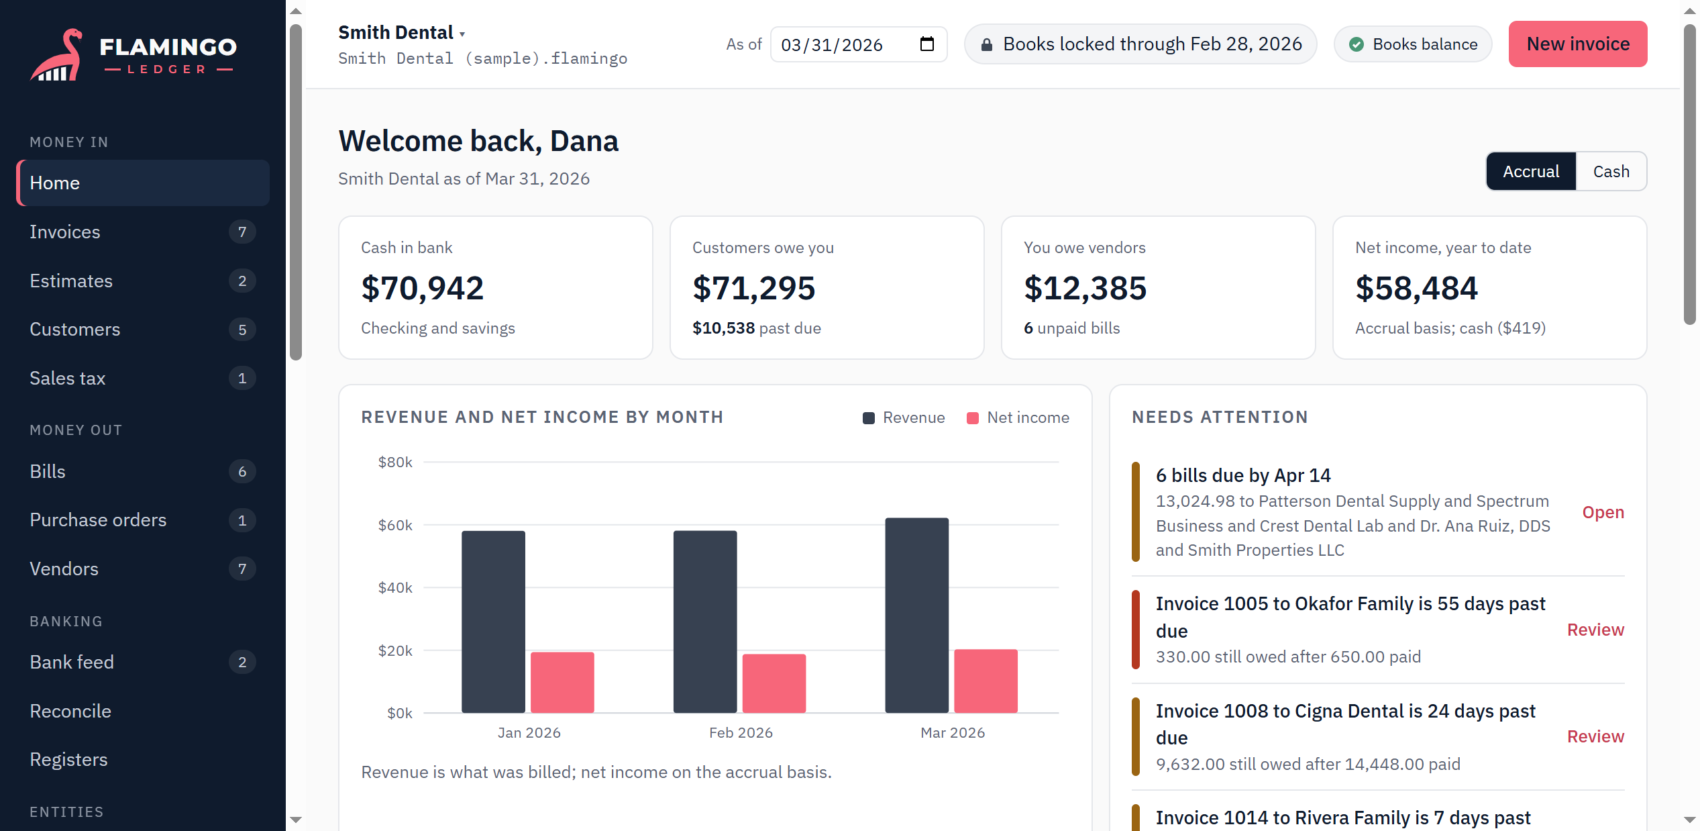Open the You owe vendors card
The width and height of the screenshot is (1700, 831).
point(1158,287)
